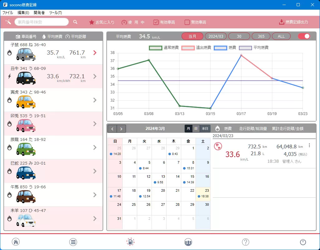Switch off the red chart toggle
The height and width of the screenshot is (250, 320).
click(x=304, y=36)
